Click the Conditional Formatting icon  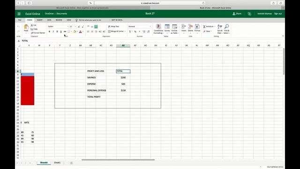click(158, 27)
